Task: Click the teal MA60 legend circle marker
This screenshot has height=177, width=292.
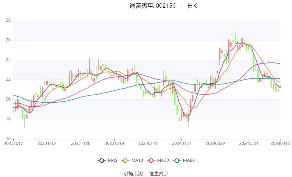Action: point(177,161)
